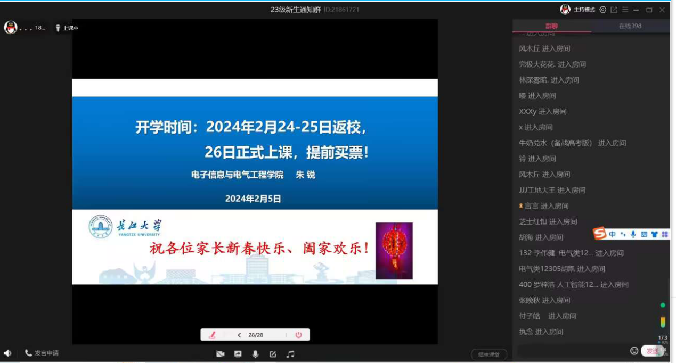Switch to the 在线398 tab
676x363 pixels.
click(630, 26)
